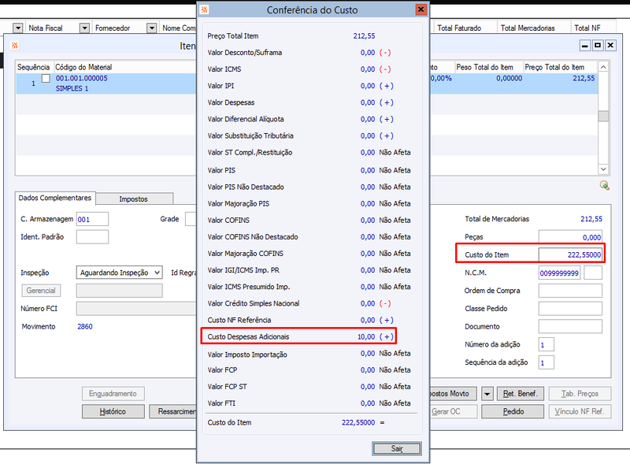This screenshot has width=630, height=464.
Task: Click the item list vertical scrollbar thumb
Action: pyautogui.click(x=603, y=117)
